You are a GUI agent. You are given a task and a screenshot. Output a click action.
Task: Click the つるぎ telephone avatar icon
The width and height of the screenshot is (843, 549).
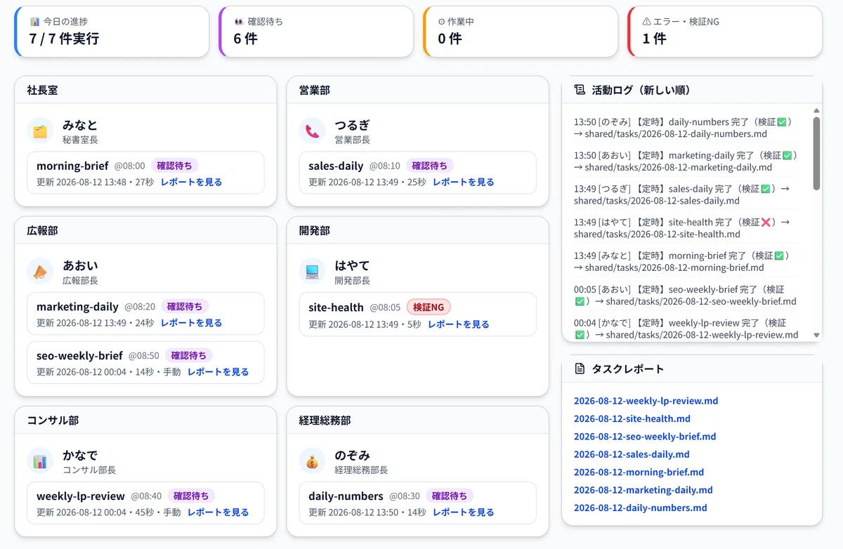tap(312, 131)
